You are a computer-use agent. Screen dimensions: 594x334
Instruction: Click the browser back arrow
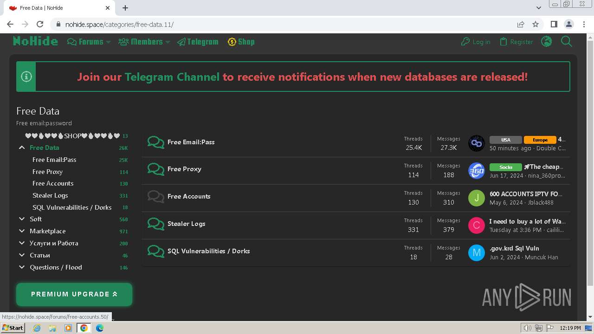[10, 24]
